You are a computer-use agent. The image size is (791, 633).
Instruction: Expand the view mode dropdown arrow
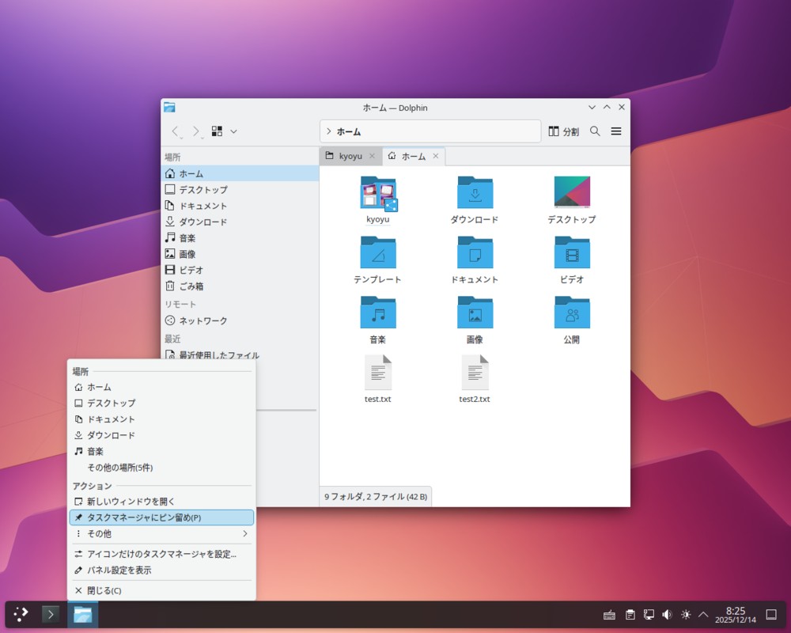pos(233,131)
